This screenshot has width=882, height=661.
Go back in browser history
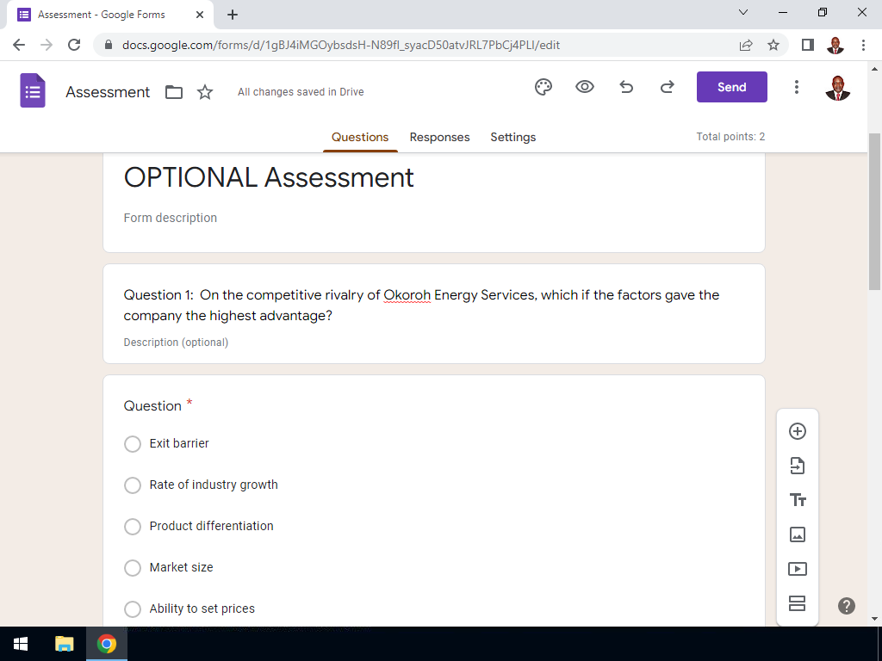(19, 45)
